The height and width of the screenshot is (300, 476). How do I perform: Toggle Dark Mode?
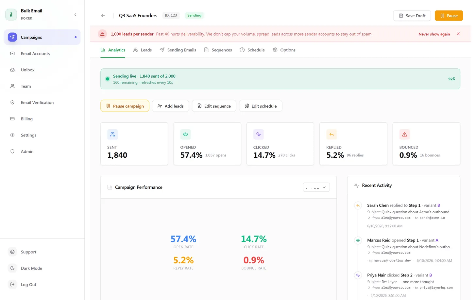point(42,268)
